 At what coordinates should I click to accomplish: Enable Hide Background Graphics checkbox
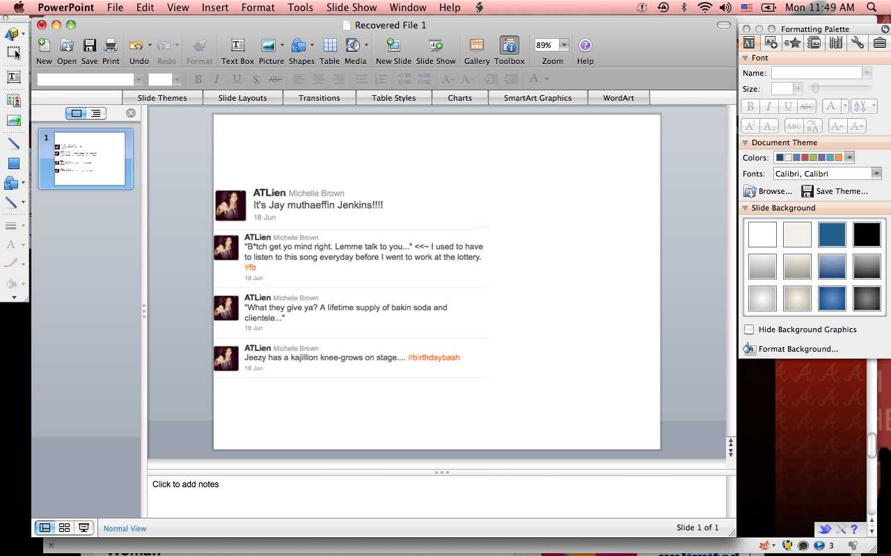pyautogui.click(x=749, y=329)
